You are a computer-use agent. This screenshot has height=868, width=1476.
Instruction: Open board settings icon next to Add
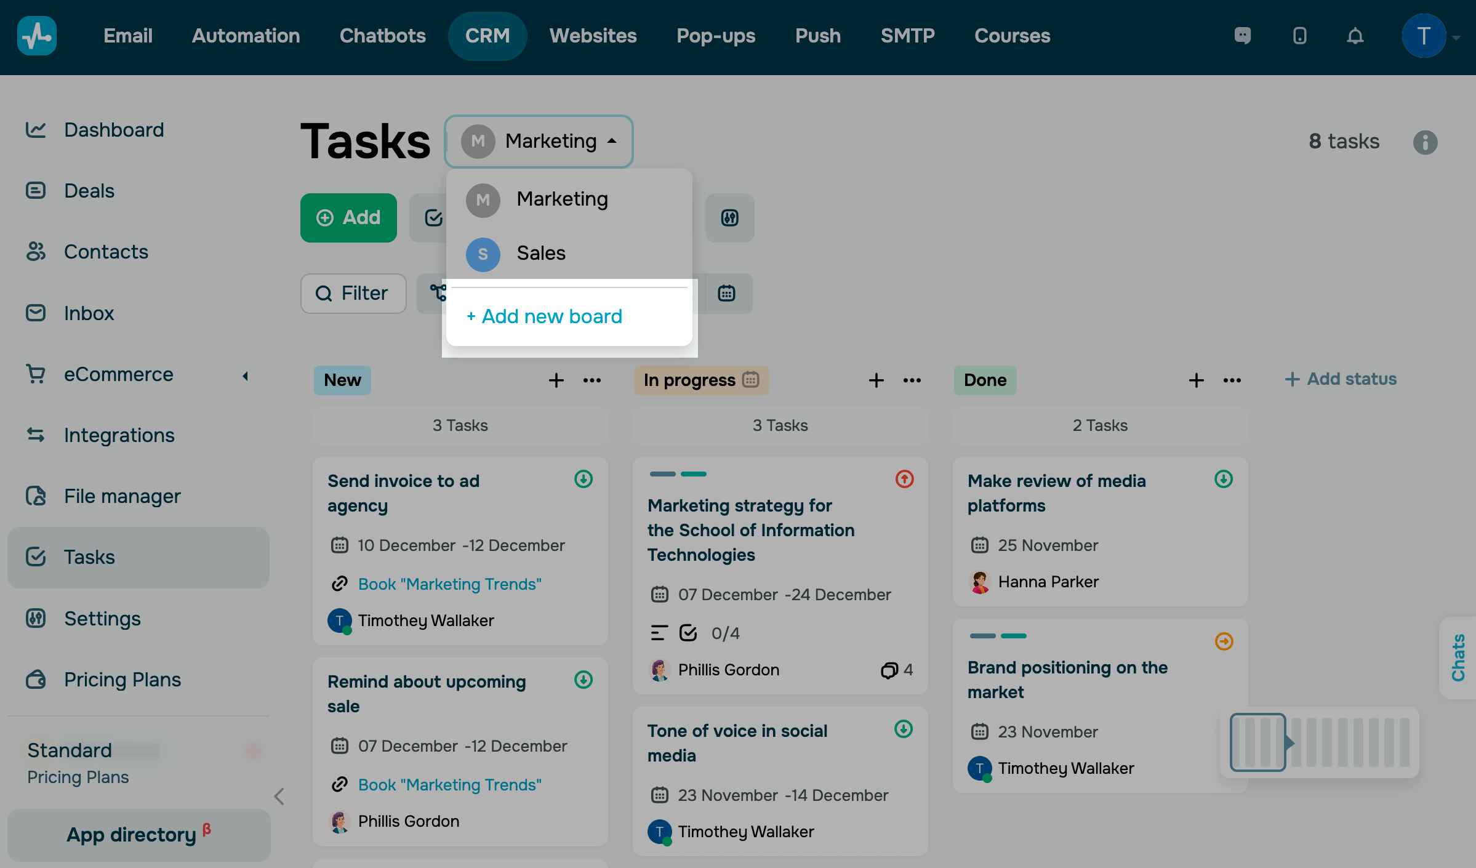click(729, 218)
